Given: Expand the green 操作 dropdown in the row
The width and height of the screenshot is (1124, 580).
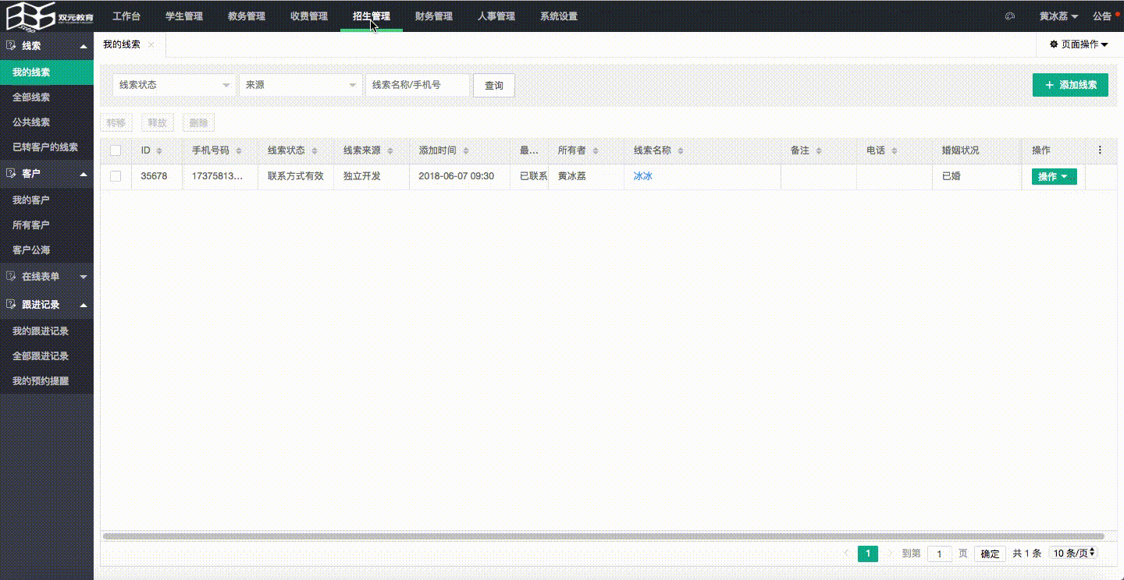Looking at the screenshot, I should click(x=1053, y=177).
